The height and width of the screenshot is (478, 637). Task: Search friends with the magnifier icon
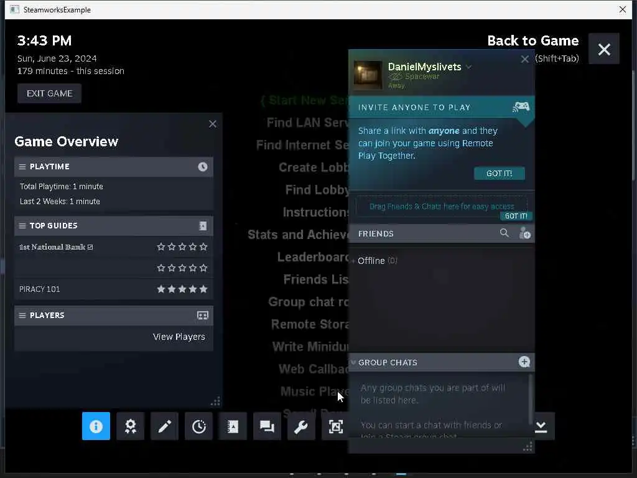(504, 233)
